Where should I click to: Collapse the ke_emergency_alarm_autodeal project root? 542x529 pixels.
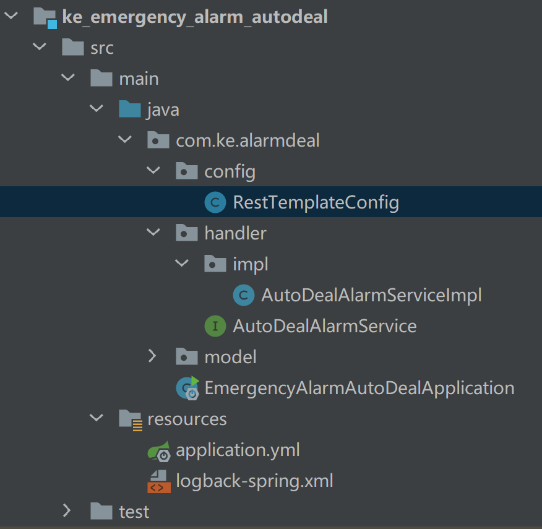11,16
